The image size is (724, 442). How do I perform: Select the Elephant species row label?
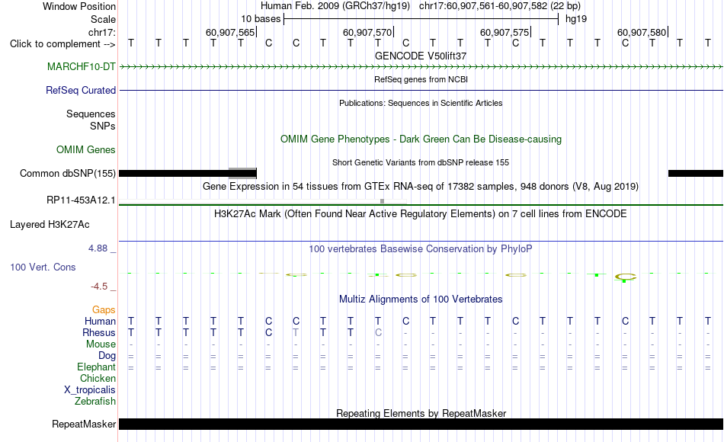97,367
